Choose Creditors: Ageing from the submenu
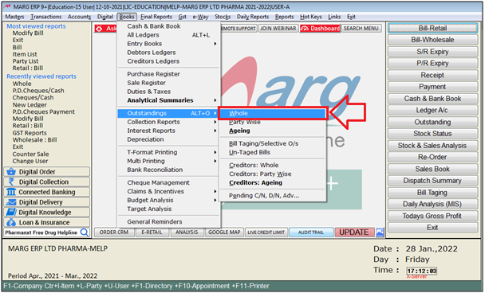The width and height of the screenshot is (485, 293). pos(255,183)
